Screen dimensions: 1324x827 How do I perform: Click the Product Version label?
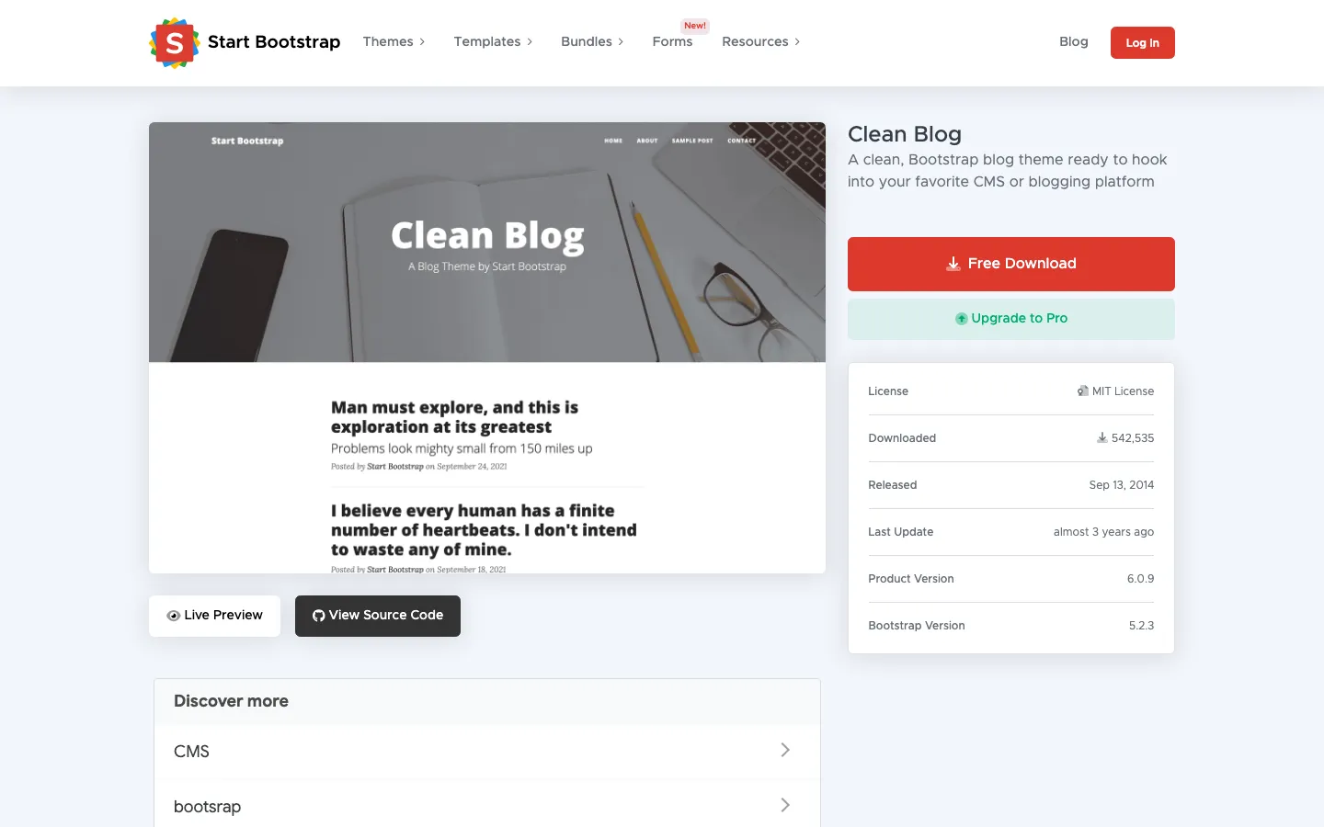(x=911, y=579)
